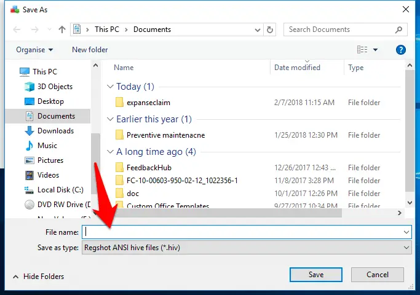Open the File name history dropdown
This screenshot has height=295, width=420.
pos(406,232)
